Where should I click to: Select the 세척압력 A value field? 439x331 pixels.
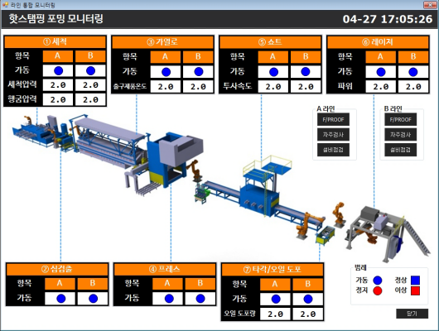[x=58, y=85]
